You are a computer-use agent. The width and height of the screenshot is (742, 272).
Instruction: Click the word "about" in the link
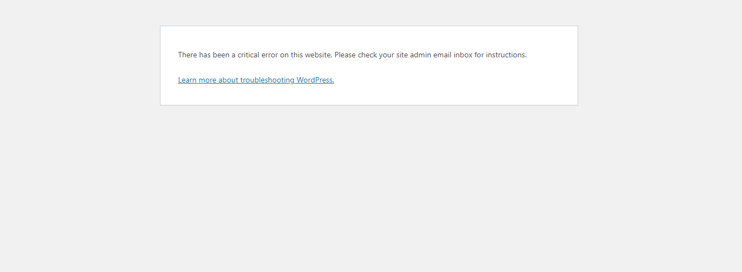pos(228,80)
